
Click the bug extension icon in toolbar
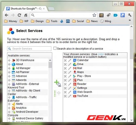pos(109,15)
